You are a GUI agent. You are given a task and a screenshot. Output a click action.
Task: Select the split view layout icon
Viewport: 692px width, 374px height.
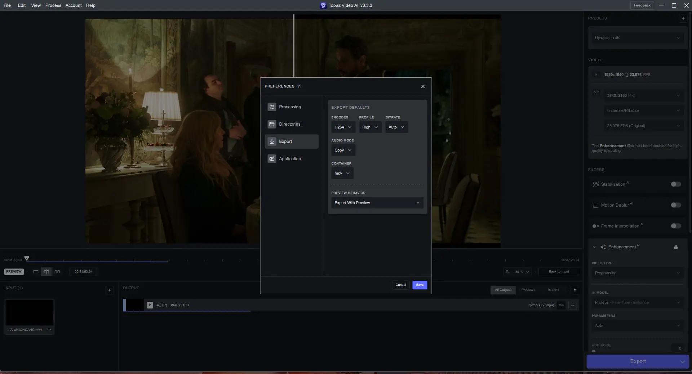(x=46, y=272)
